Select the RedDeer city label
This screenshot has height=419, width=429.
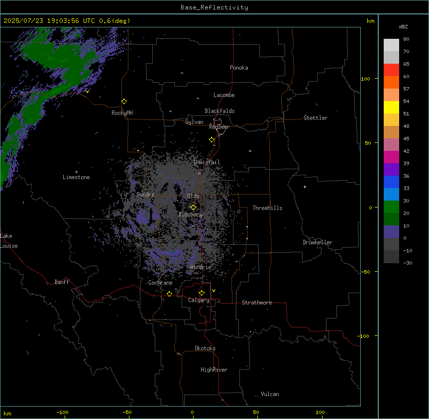click(x=219, y=127)
